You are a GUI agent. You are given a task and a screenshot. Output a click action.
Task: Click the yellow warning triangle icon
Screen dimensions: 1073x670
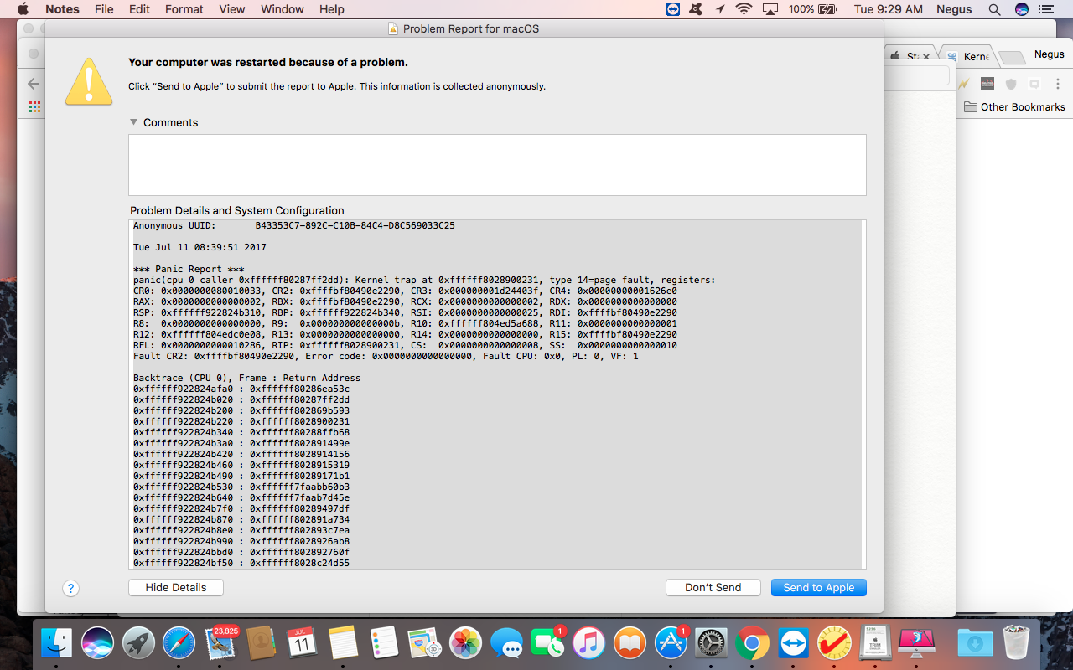pos(89,80)
